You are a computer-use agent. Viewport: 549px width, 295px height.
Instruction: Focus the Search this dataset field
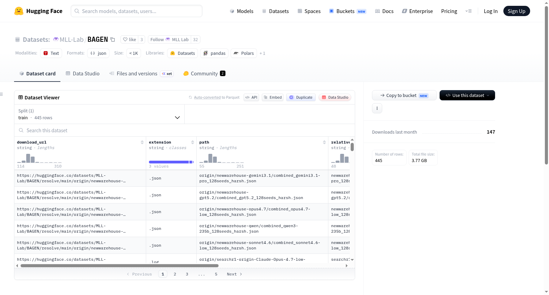185,130
